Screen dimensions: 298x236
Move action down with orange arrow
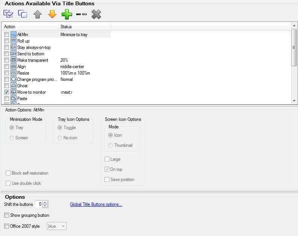[x=52, y=14]
